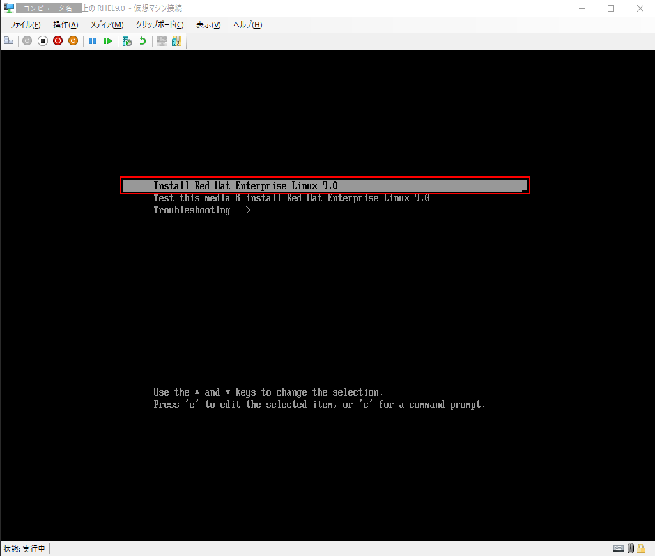Screen dimensions: 655x556
Task: Select Test this media & install option
Action: 291,197
